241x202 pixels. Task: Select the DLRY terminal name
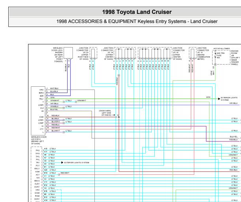[37, 184]
